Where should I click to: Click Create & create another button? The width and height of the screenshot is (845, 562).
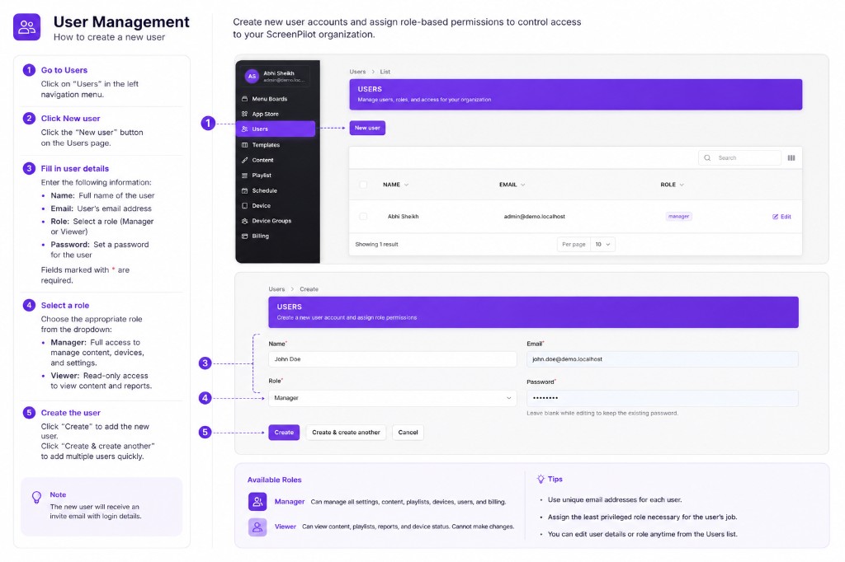pos(346,433)
